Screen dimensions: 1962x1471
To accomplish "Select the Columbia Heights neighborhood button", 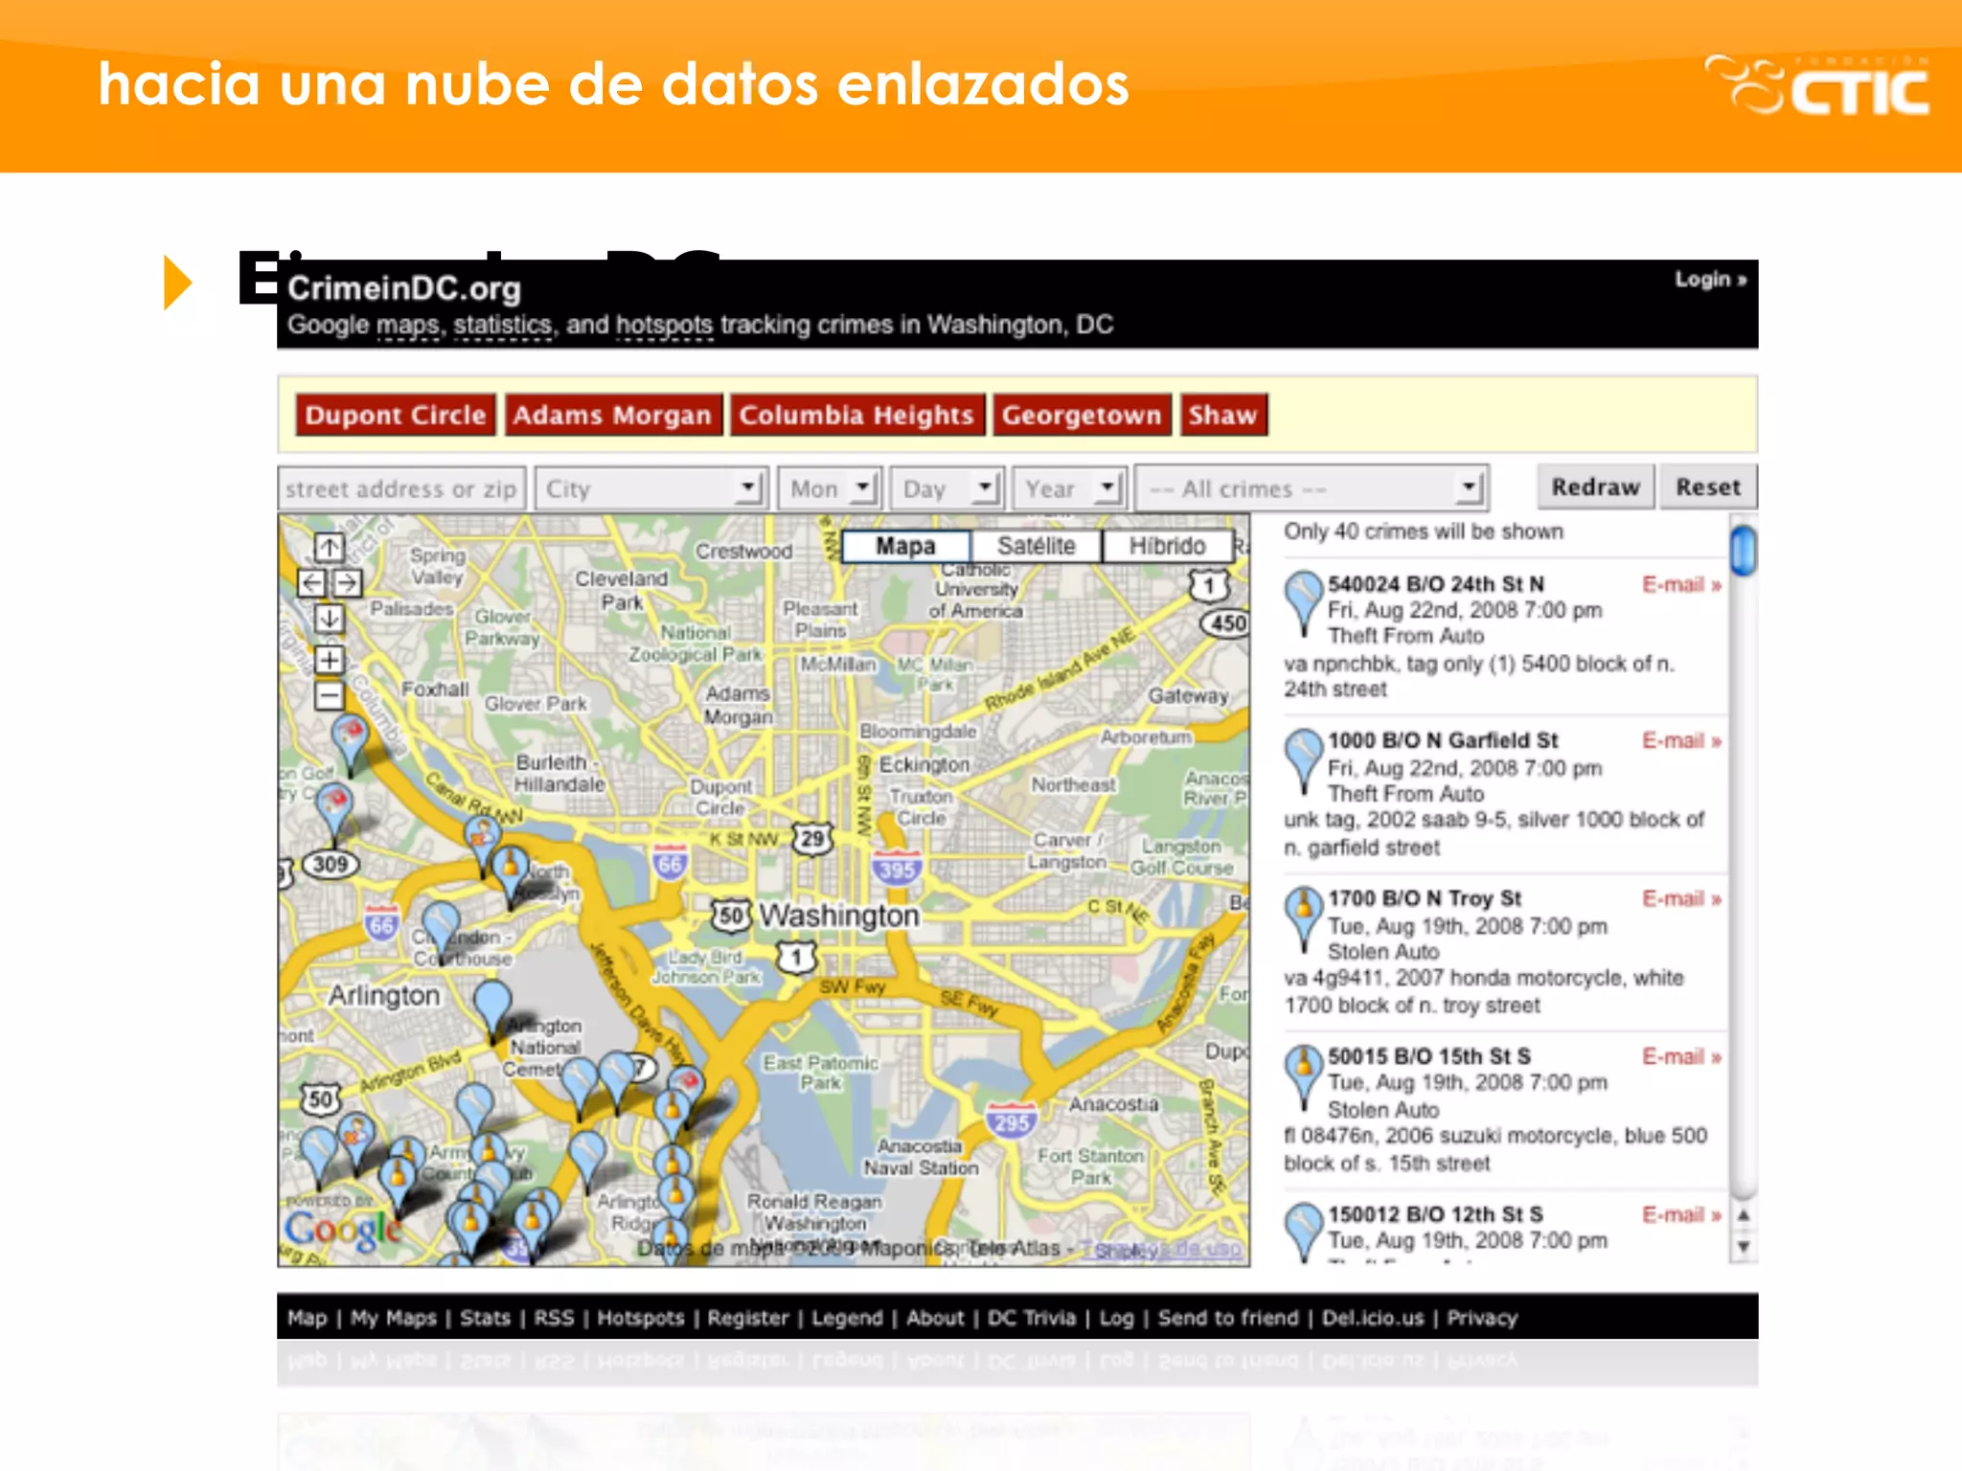I will pyautogui.click(x=856, y=415).
